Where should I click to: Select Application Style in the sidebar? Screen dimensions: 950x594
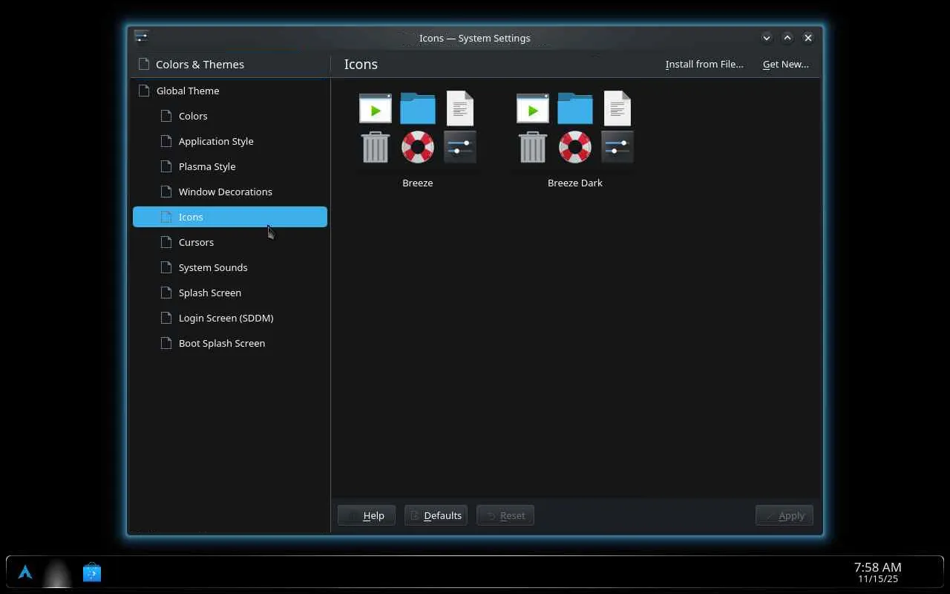230,141
